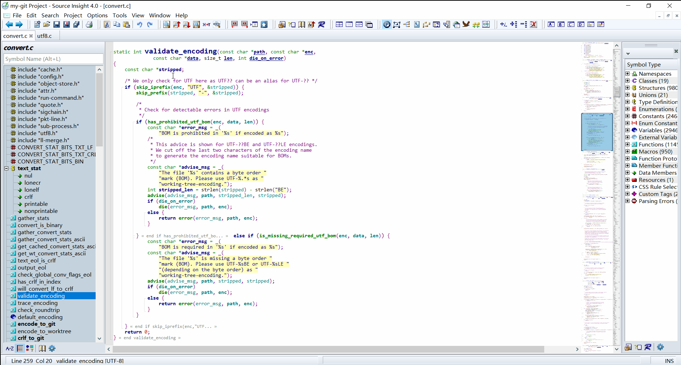Toggle sort by symbol type button
Viewport: 681px width, 365px height.
coord(30,348)
